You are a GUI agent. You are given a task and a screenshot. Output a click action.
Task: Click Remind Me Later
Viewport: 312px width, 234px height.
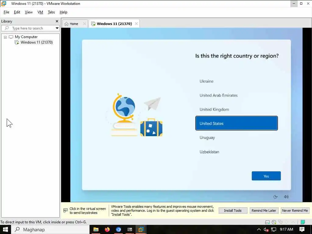click(264, 211)
